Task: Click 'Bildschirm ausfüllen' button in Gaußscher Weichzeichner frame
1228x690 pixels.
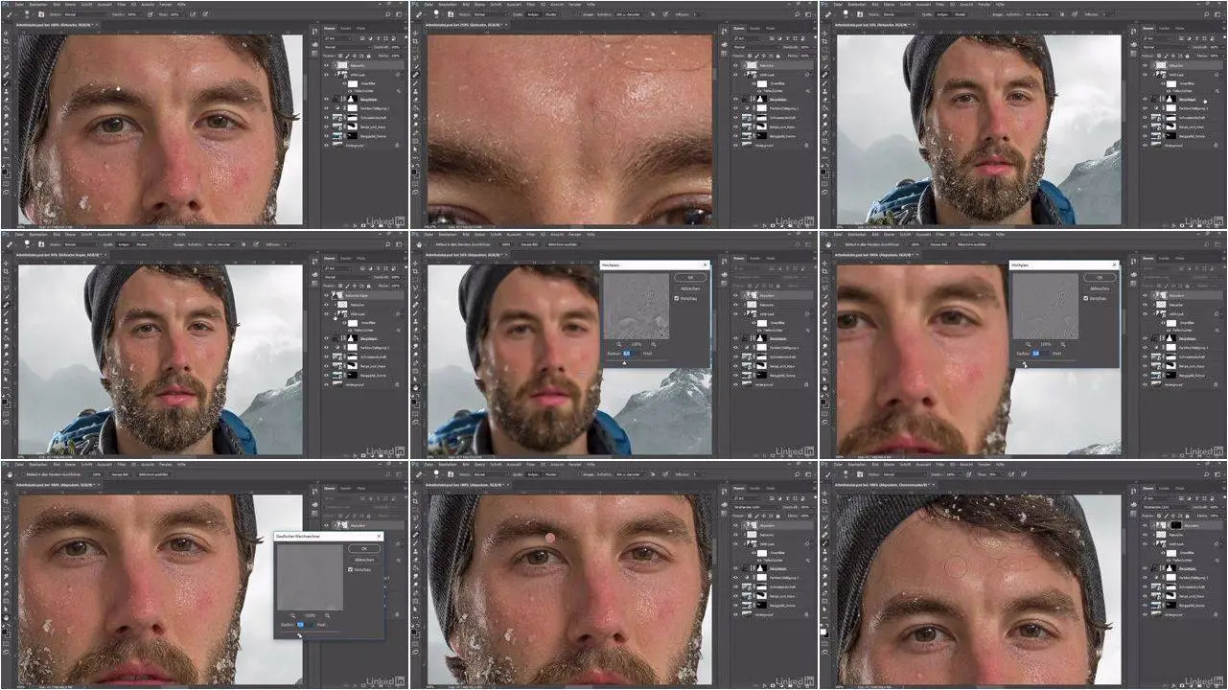Action: pyautogui.click(x=153, y=474)
